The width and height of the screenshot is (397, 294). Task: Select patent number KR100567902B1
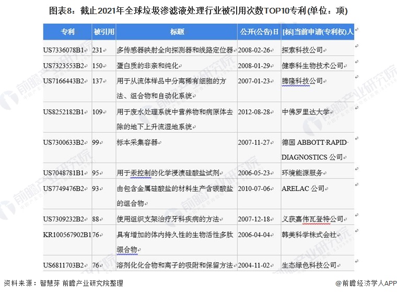(67, 235)
